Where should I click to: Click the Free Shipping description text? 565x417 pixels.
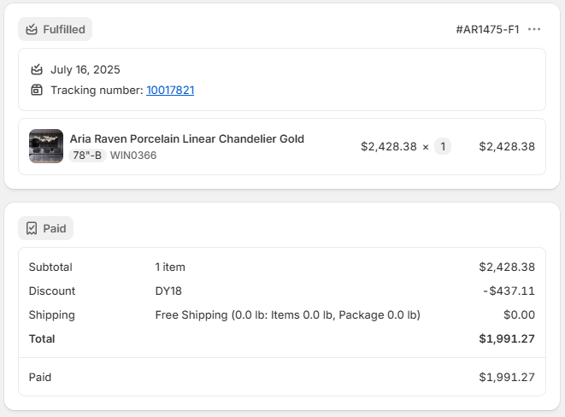[x=287, y=314]
